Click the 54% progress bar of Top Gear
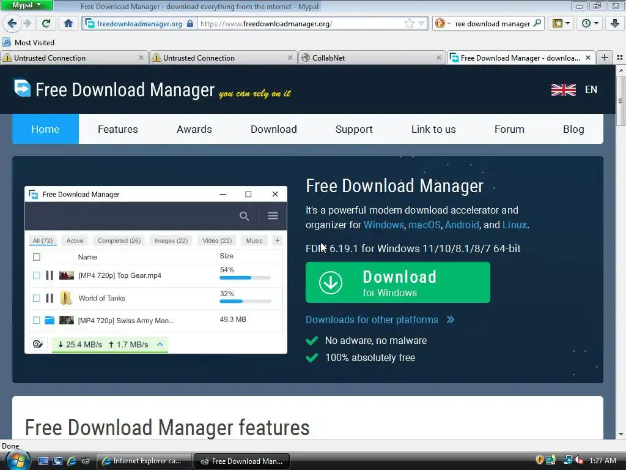Screen dimensions: 626x470 [245, 278]
